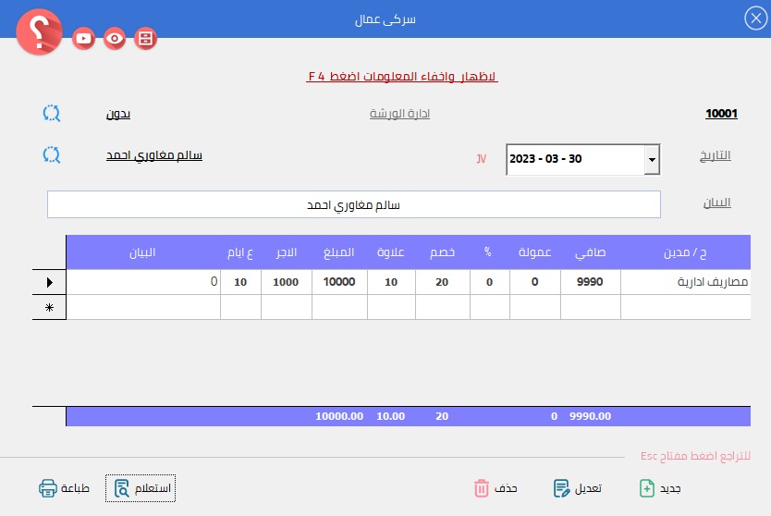The height and width of the screenshot is (516, 771).
Task: Click the search icon beside بدون
Action: (x=52, y=114)
